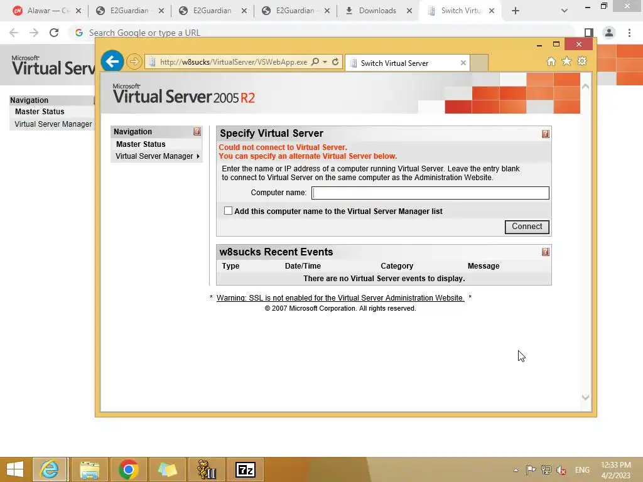Viewport: 643px width, 482px height.
Task: Open Chrome profile avatar
Action: (x=609, y=33)
